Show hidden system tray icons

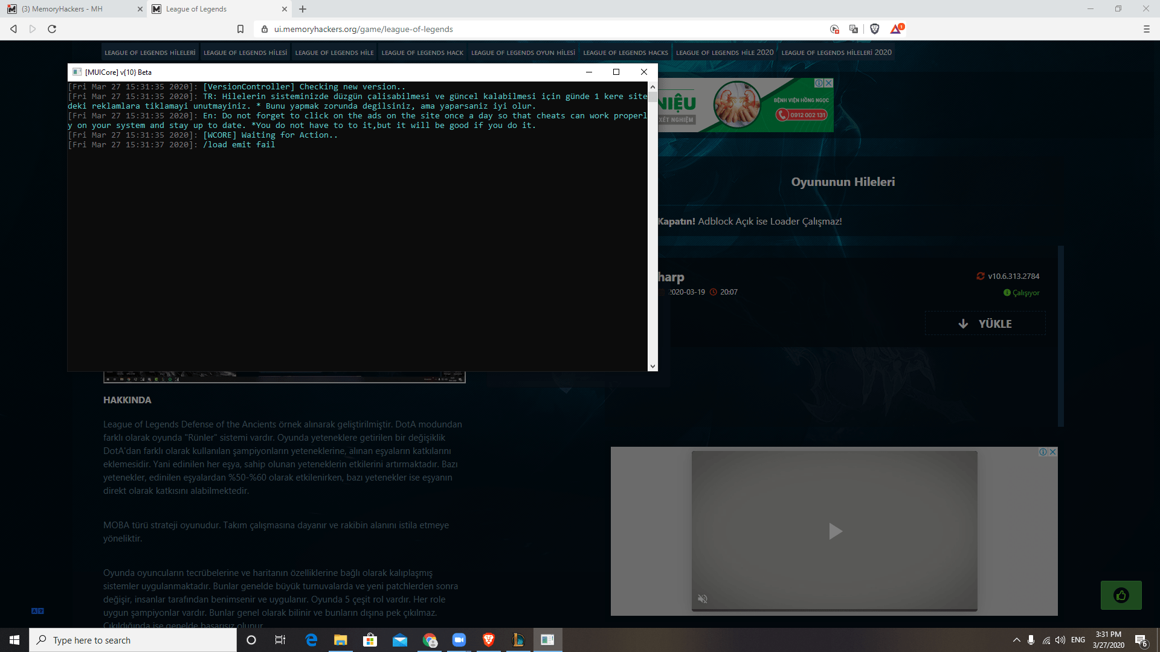(x=1017, y=640)
